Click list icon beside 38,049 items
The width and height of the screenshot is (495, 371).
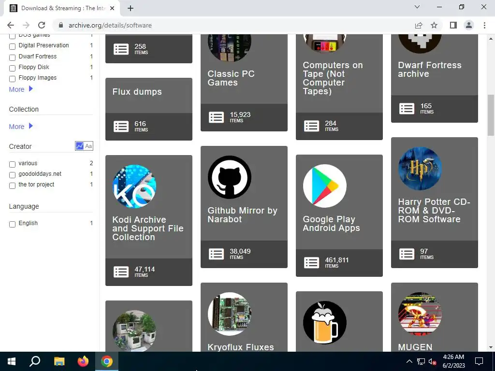[216, 254]
